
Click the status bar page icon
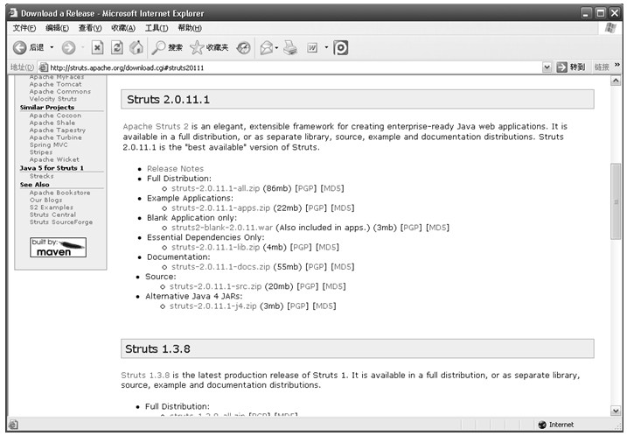[x=13, y=425]
